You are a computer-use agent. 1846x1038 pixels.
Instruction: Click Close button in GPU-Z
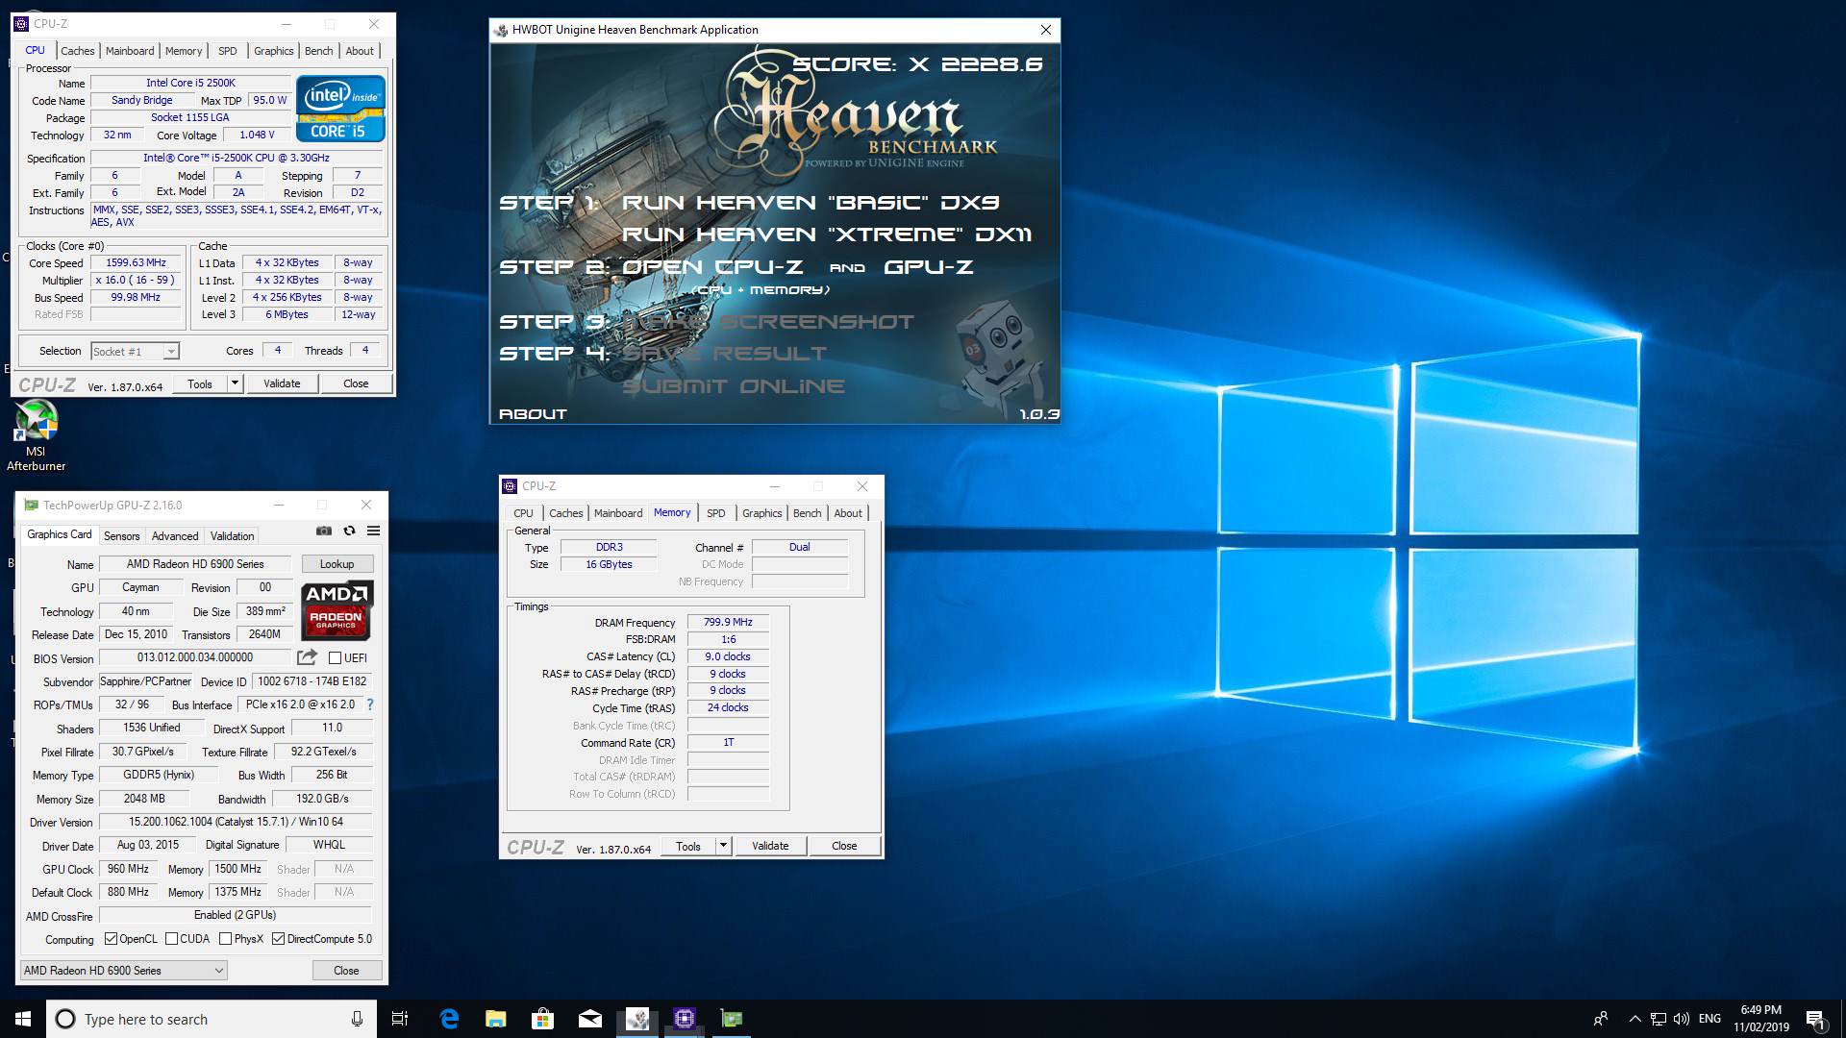coord(346,971)
